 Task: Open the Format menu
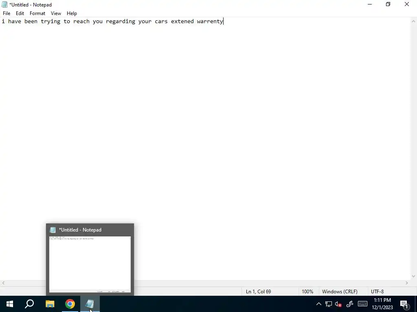tap(37, 13)
